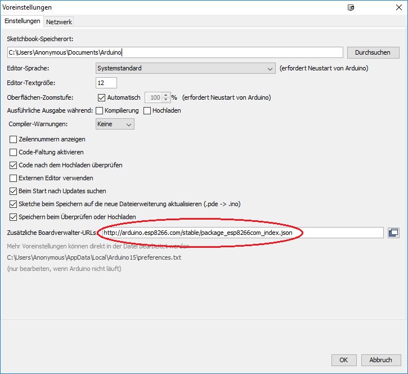The width and height of the screenshot is (408, 374).
Task: Click the 'Oberflächen-Zoomstufe:' label
Action: [x=40, y=97]
